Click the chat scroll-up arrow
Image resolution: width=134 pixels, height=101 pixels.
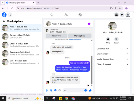(92, 40)
